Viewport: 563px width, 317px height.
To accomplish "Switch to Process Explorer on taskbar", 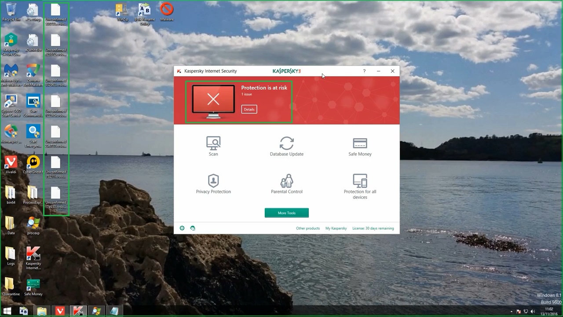I will tap(96, 311).
